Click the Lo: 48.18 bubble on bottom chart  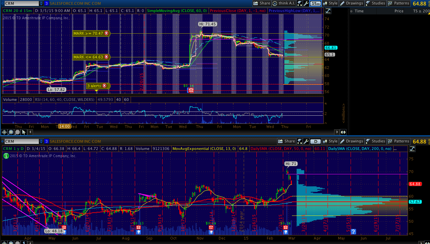point(54,231)
